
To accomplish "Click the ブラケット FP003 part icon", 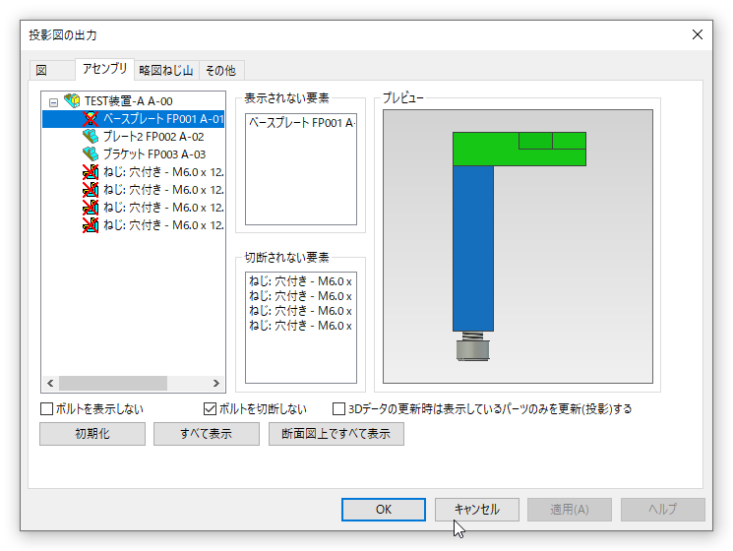I will click(x=91, y=154).
